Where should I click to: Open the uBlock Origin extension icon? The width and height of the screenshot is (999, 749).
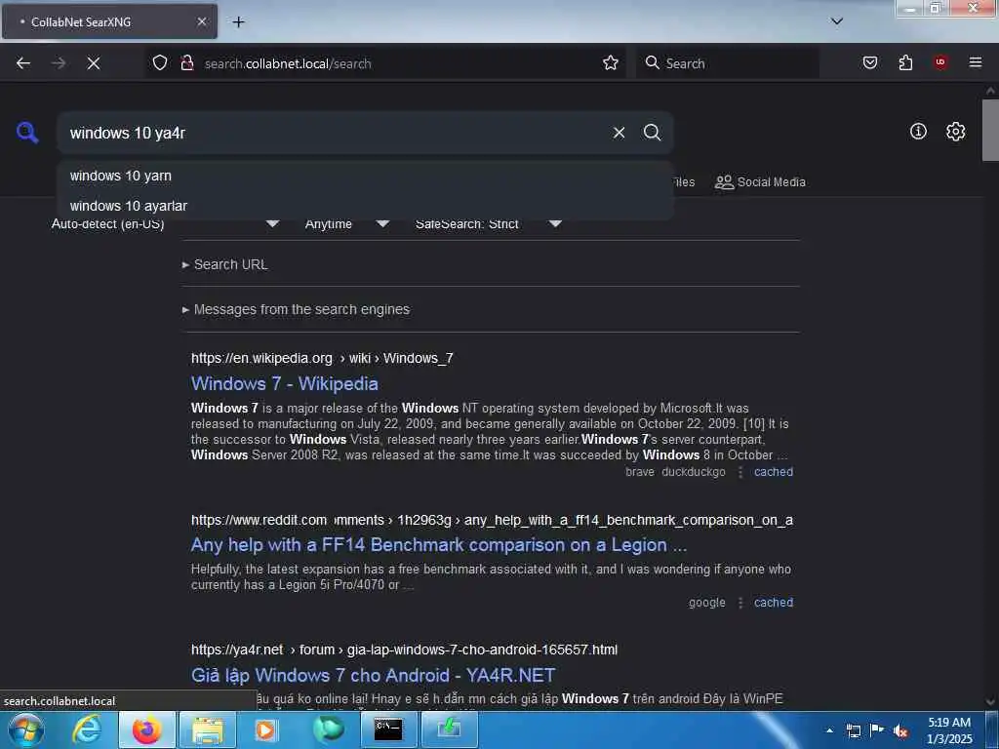pyautogui.click(x=940, y=61)
